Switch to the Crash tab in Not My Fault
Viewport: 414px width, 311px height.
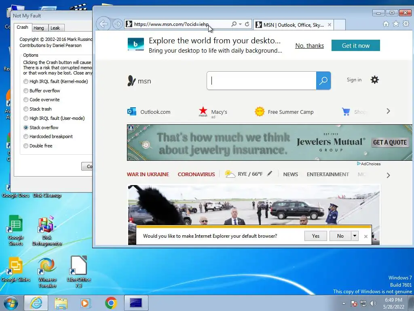click(22, 27)
